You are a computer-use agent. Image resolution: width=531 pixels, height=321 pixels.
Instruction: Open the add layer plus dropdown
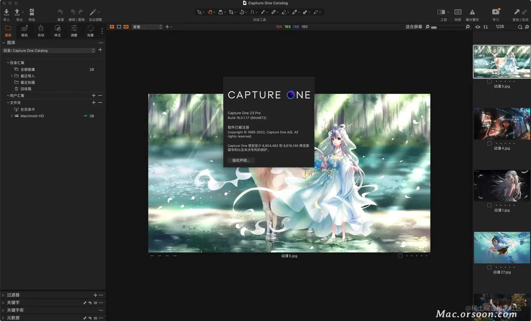click(169, 27)
